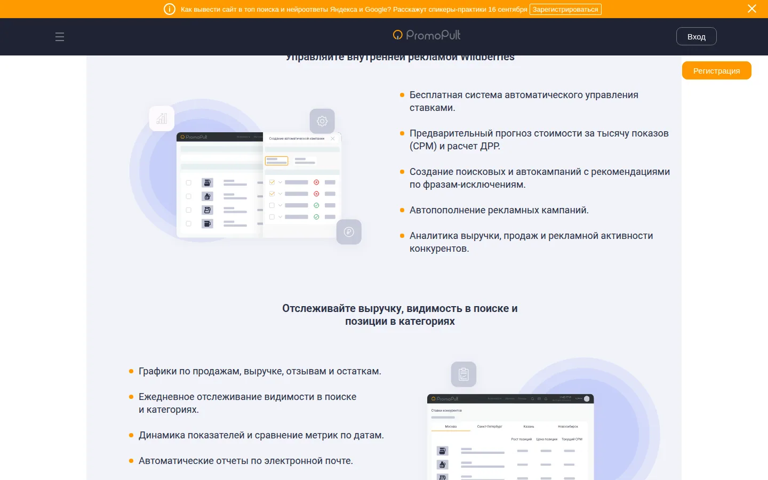Click the gear settings illustration icon
Screen dimensions: 768x480
click(x=322, y=121)
